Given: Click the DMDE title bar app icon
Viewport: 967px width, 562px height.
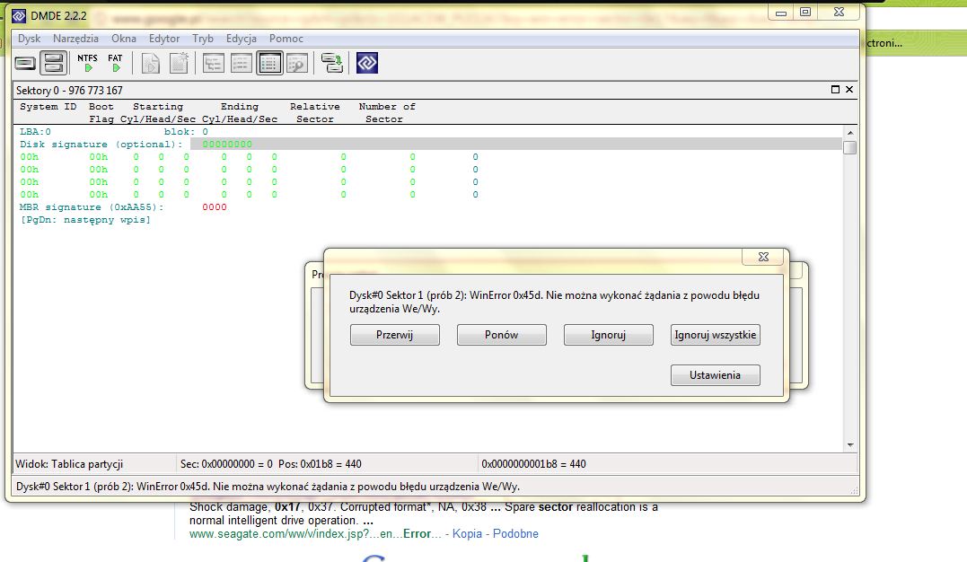Looking at the screenshot, I should pos(19,15).
